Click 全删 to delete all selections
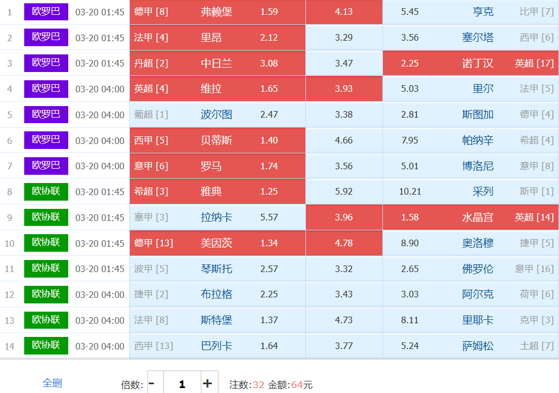This screenshot has height=393, width=559. click(x=52, y=383)
